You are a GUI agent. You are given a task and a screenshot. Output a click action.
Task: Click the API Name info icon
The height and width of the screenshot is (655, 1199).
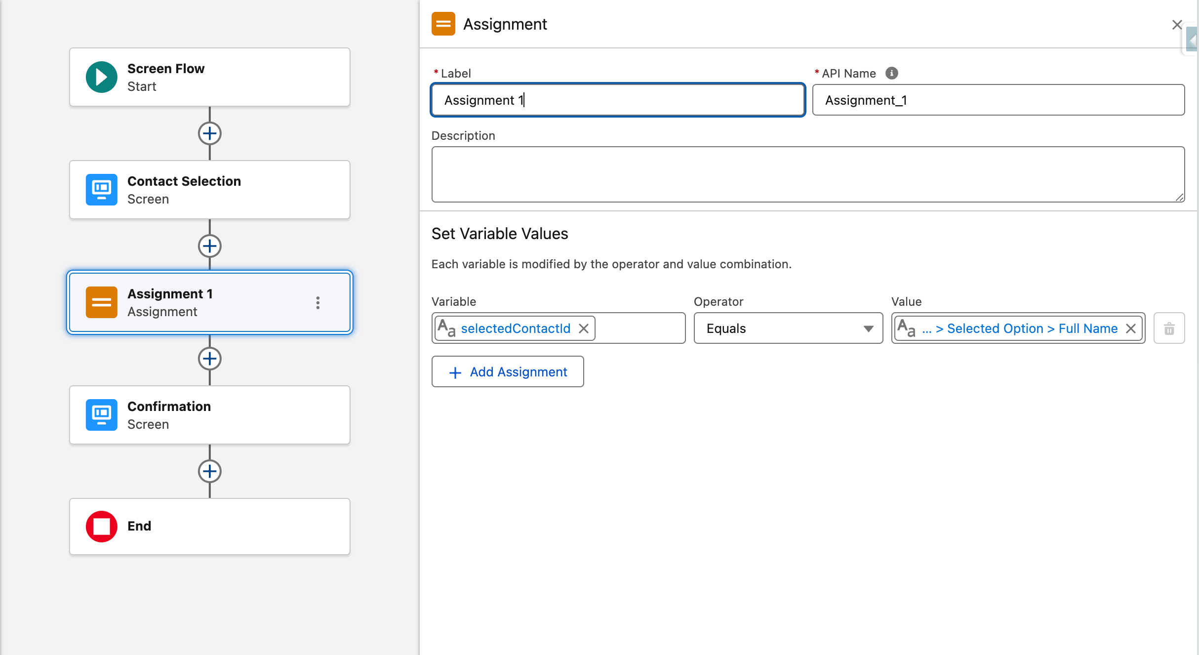tap(891, 73)
